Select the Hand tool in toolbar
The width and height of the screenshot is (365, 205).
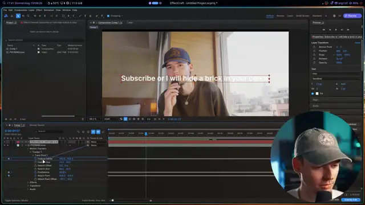[23, 16]
